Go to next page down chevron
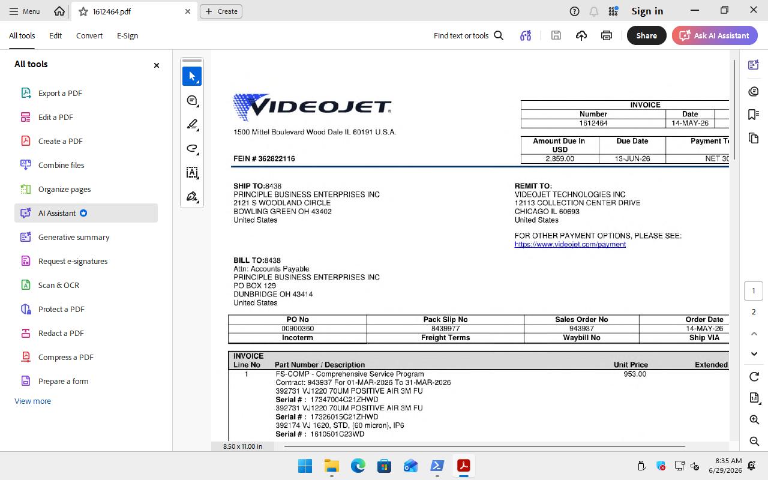768x480 pixels. pyautogui.click(x=754, y=354)
